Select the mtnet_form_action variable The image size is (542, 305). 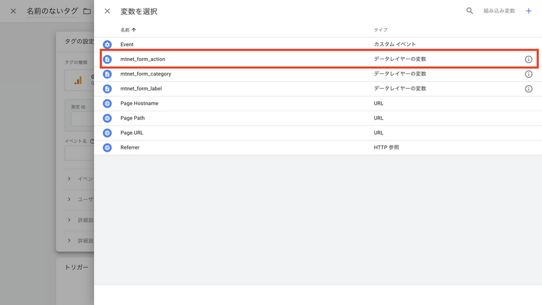pos(143,59)
